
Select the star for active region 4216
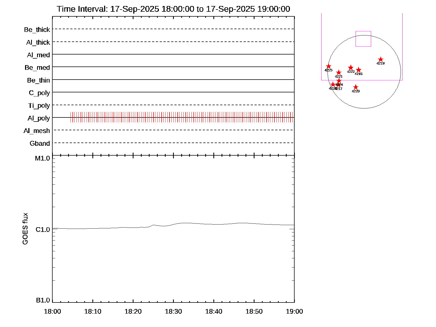[x=359, y=70]
